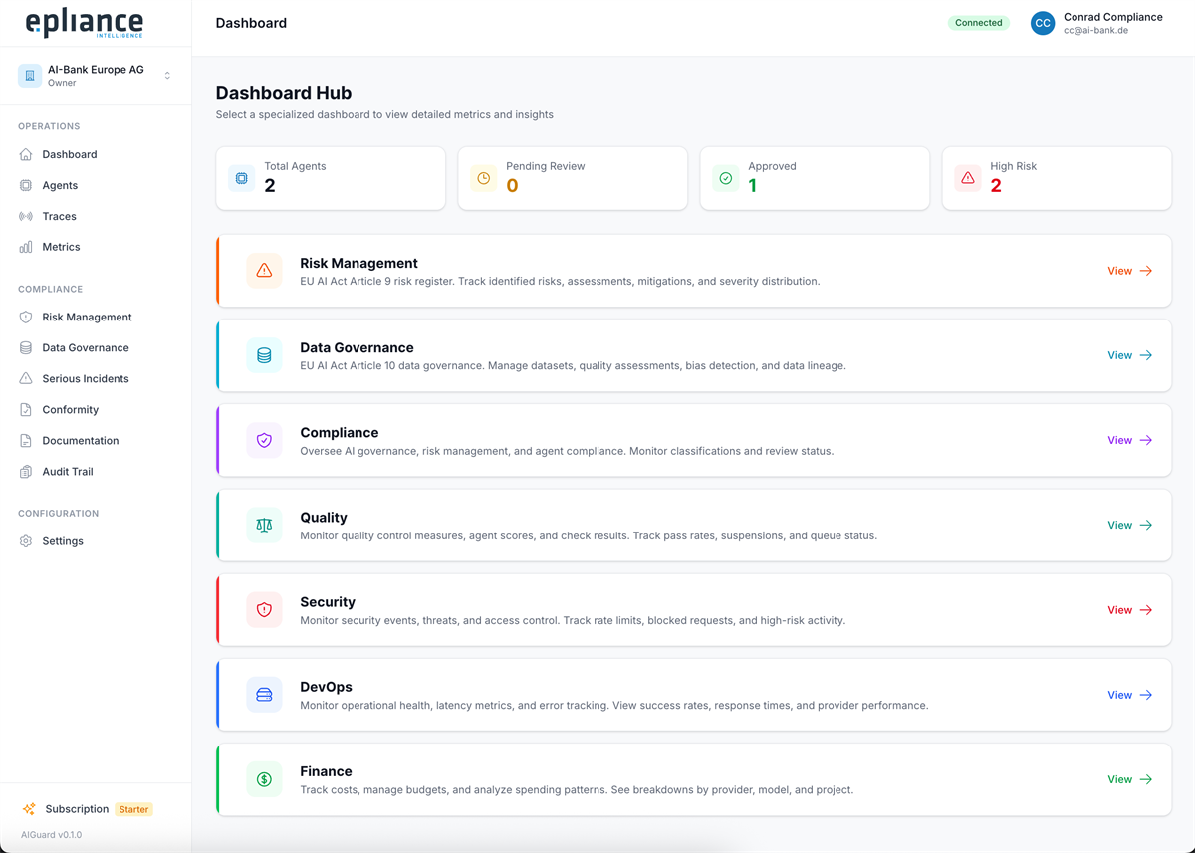Click View on the Finance card
The image size is (1195, 853).
click(x=1129, y=779)
